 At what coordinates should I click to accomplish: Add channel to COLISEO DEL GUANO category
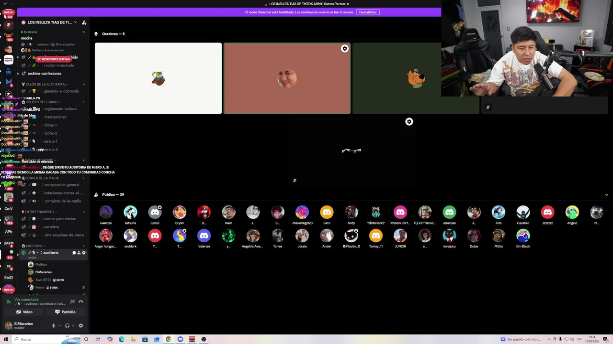(x=84, y=102)
